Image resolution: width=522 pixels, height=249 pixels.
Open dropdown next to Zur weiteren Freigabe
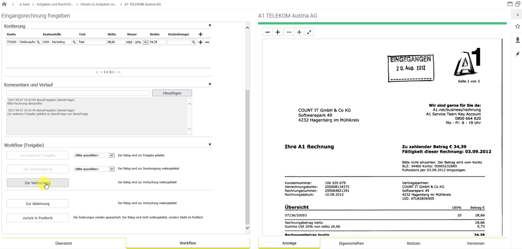[x=94, y=155]
